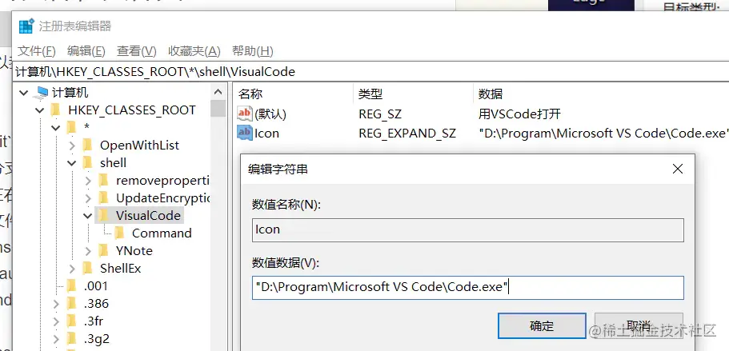The width and height of the screenshot is (729, 351).
Task: Select the Command subkey
Action: tap(162, 233)
